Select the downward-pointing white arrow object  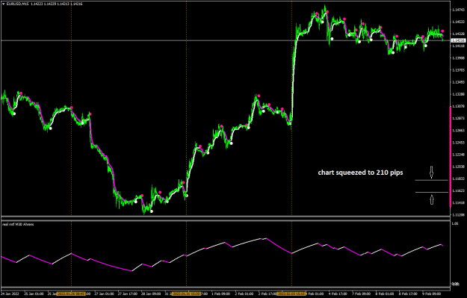(x=431, y=172)
